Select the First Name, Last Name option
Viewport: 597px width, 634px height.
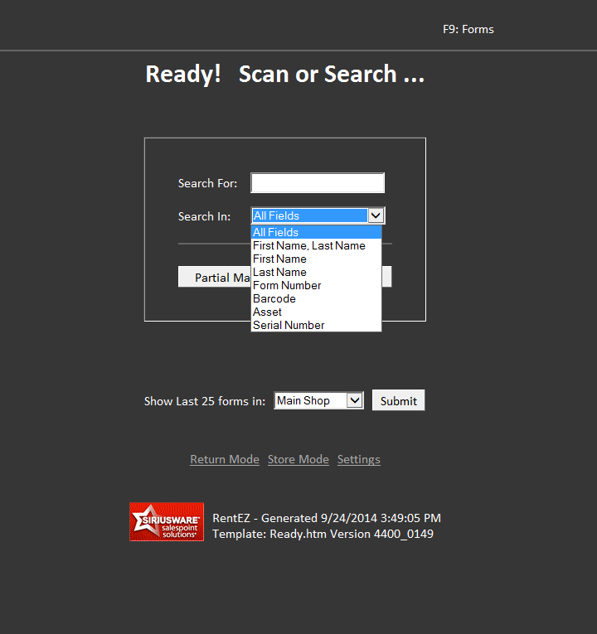click(x=316, y=245)
